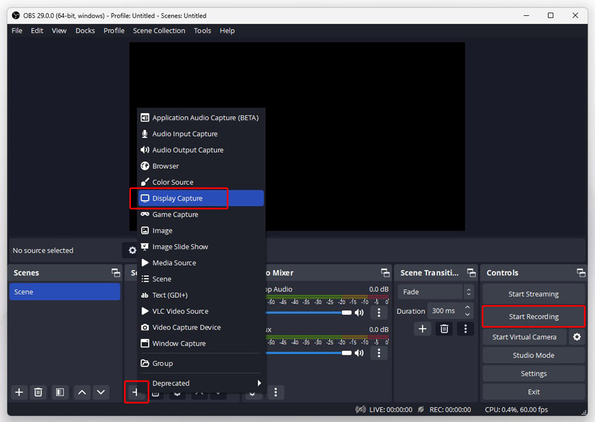This screenshot has height=422, width=595.
Task: Open source properties gear beside No source selected
Action: click(x=132, y=250)
